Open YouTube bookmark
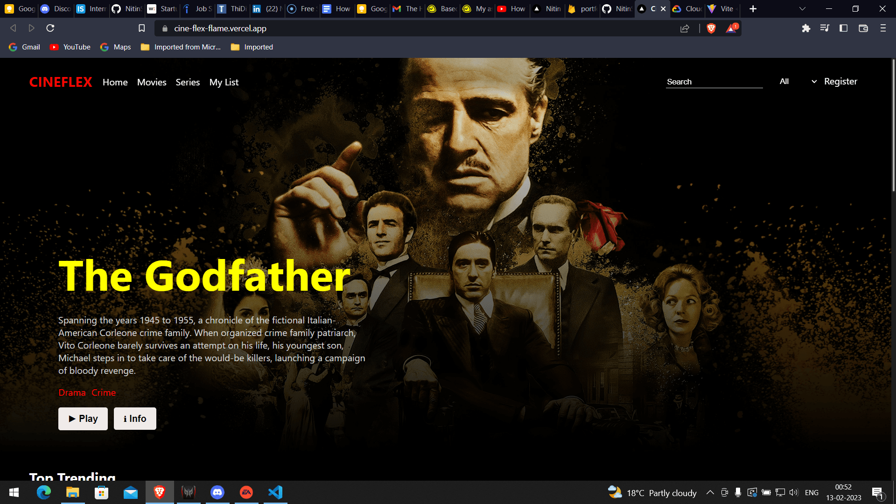The height and width of the screenshot is (504, 896). (70, 47)
